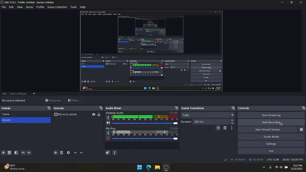This screenshot has height=172, width=306.
Task: Open the View menu
Action: [x=20, y=7]
